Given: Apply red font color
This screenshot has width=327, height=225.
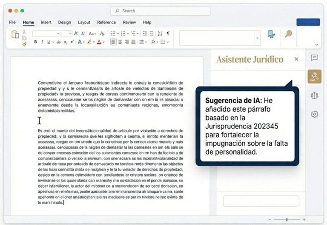Looking at the screenshot, I should coord(99,42).
